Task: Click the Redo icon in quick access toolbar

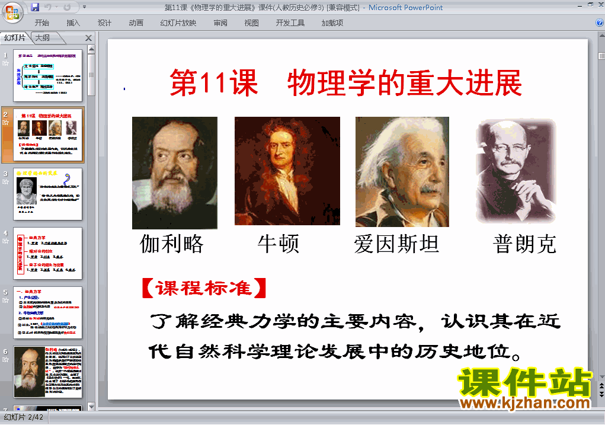Action: coord(67,7)
